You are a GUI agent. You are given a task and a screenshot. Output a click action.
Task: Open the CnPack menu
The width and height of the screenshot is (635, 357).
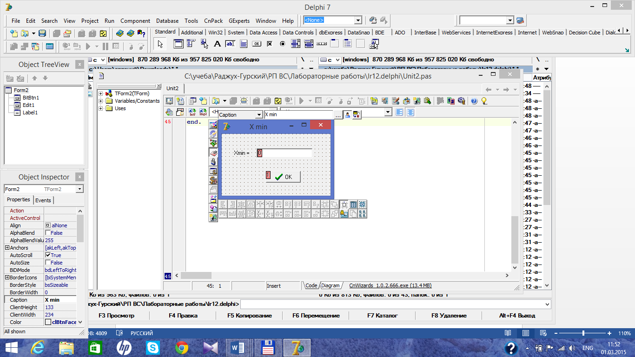(x=213, y=21)
